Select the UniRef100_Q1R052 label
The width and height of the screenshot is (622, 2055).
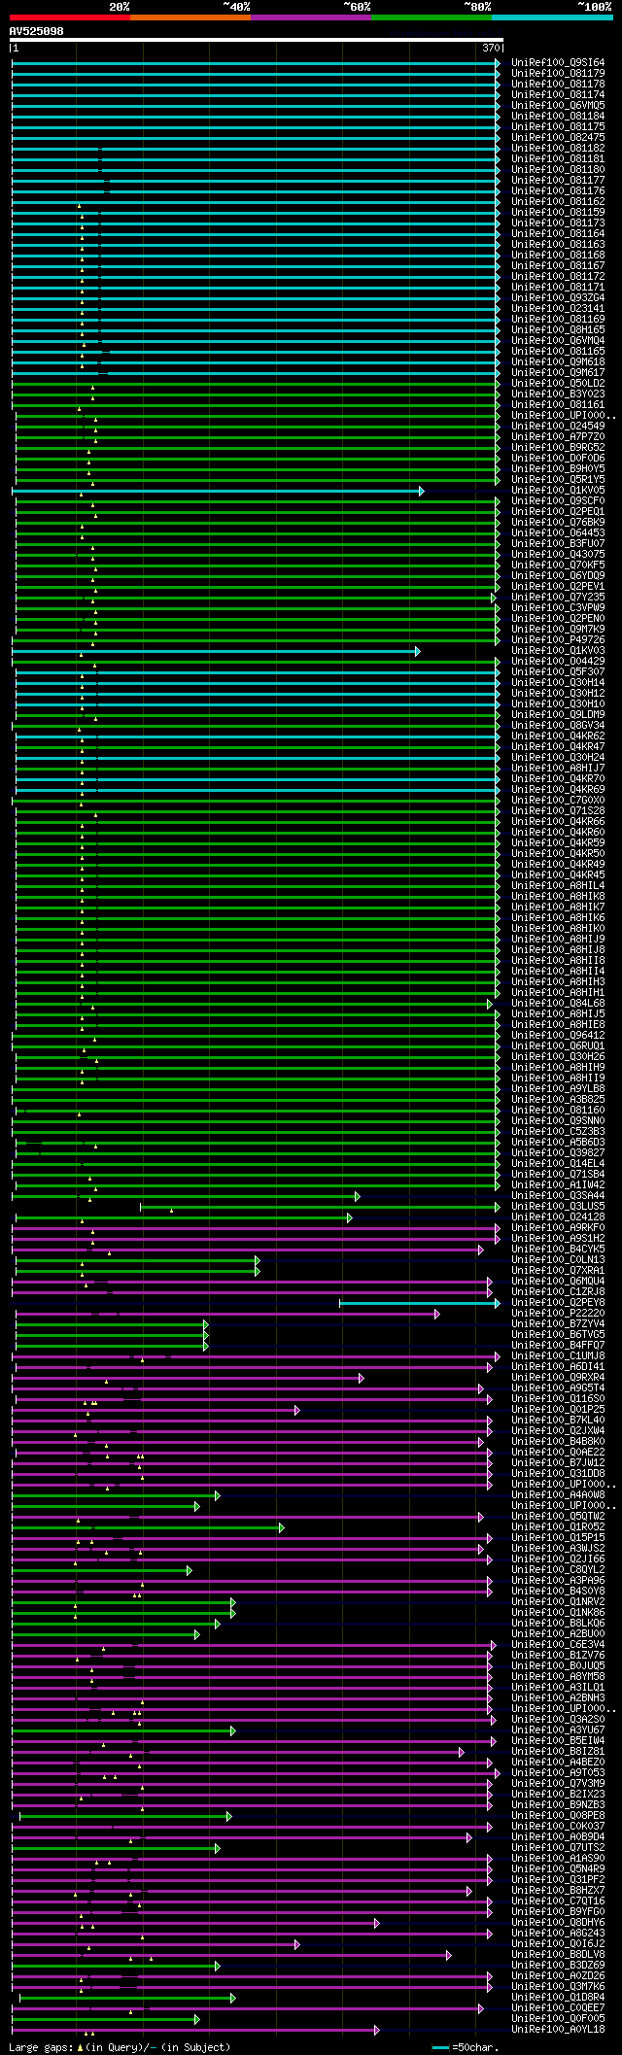click(x=558, y=1527)
